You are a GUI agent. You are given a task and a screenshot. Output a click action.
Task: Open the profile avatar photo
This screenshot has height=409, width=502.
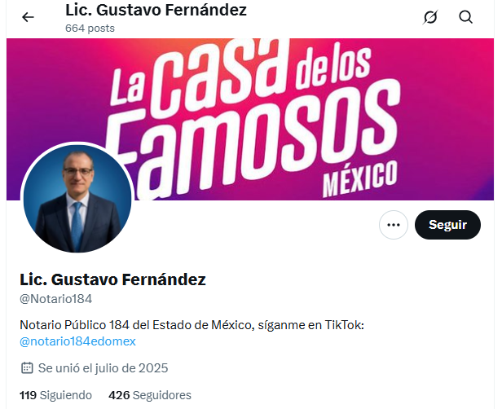77,198
